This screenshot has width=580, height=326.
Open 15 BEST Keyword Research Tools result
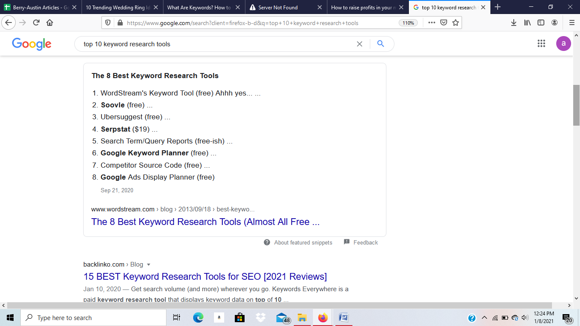click(x=205, y=277)
